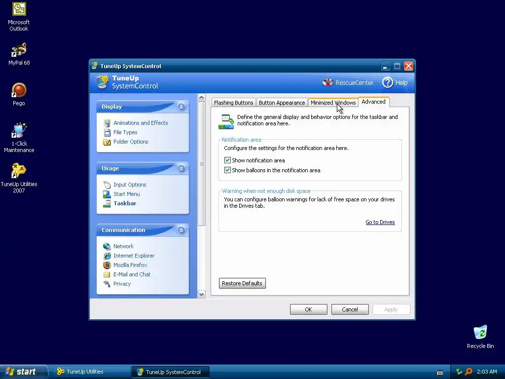The height and width of the screenshot is (379, 505).
Task: Select the Taskbar sidebar icon
Action: (107, 203)
